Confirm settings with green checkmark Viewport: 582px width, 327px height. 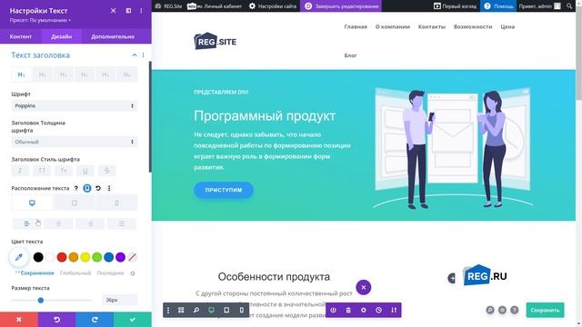coord(133,320)
